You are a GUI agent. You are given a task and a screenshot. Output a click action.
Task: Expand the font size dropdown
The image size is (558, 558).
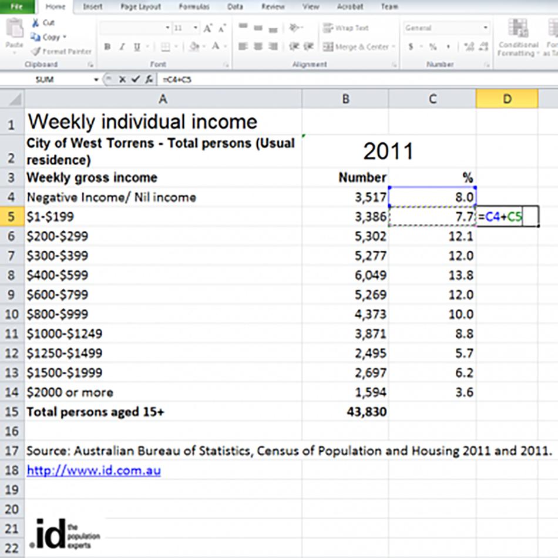click(196, 28)
